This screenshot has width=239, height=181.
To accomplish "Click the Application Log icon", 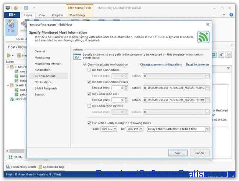I will 40,167.
